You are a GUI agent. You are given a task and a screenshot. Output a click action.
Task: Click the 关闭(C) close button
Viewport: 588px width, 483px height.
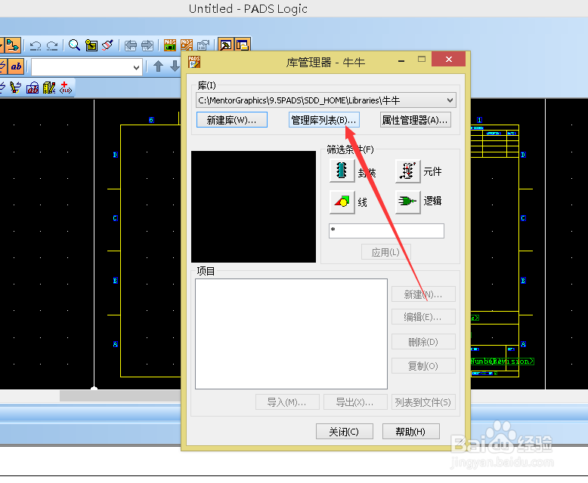click(344, 432)
